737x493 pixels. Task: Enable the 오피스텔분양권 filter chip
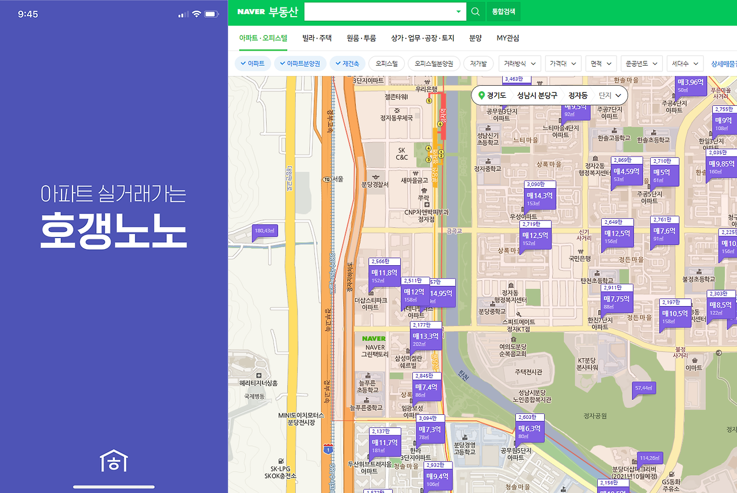click(434, 63)
